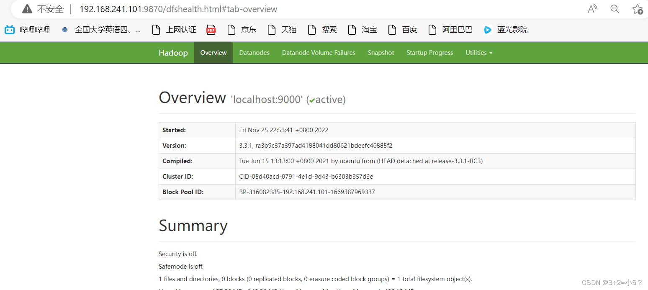Image resolution: width=648 pixels, height=290 pixels.
Task: Expand the Utilities dropdown menu
Action: click(479, 53)
